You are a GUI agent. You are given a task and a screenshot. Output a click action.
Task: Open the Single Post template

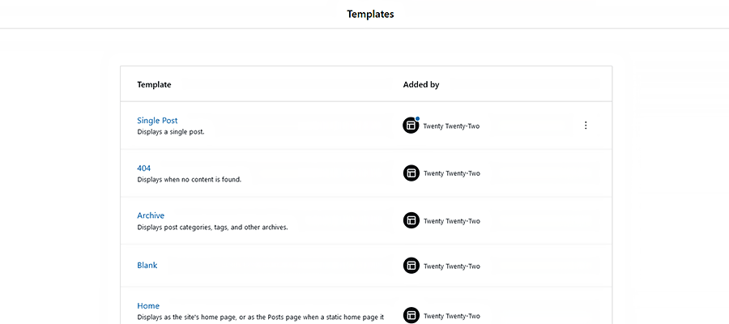(157, 121)
